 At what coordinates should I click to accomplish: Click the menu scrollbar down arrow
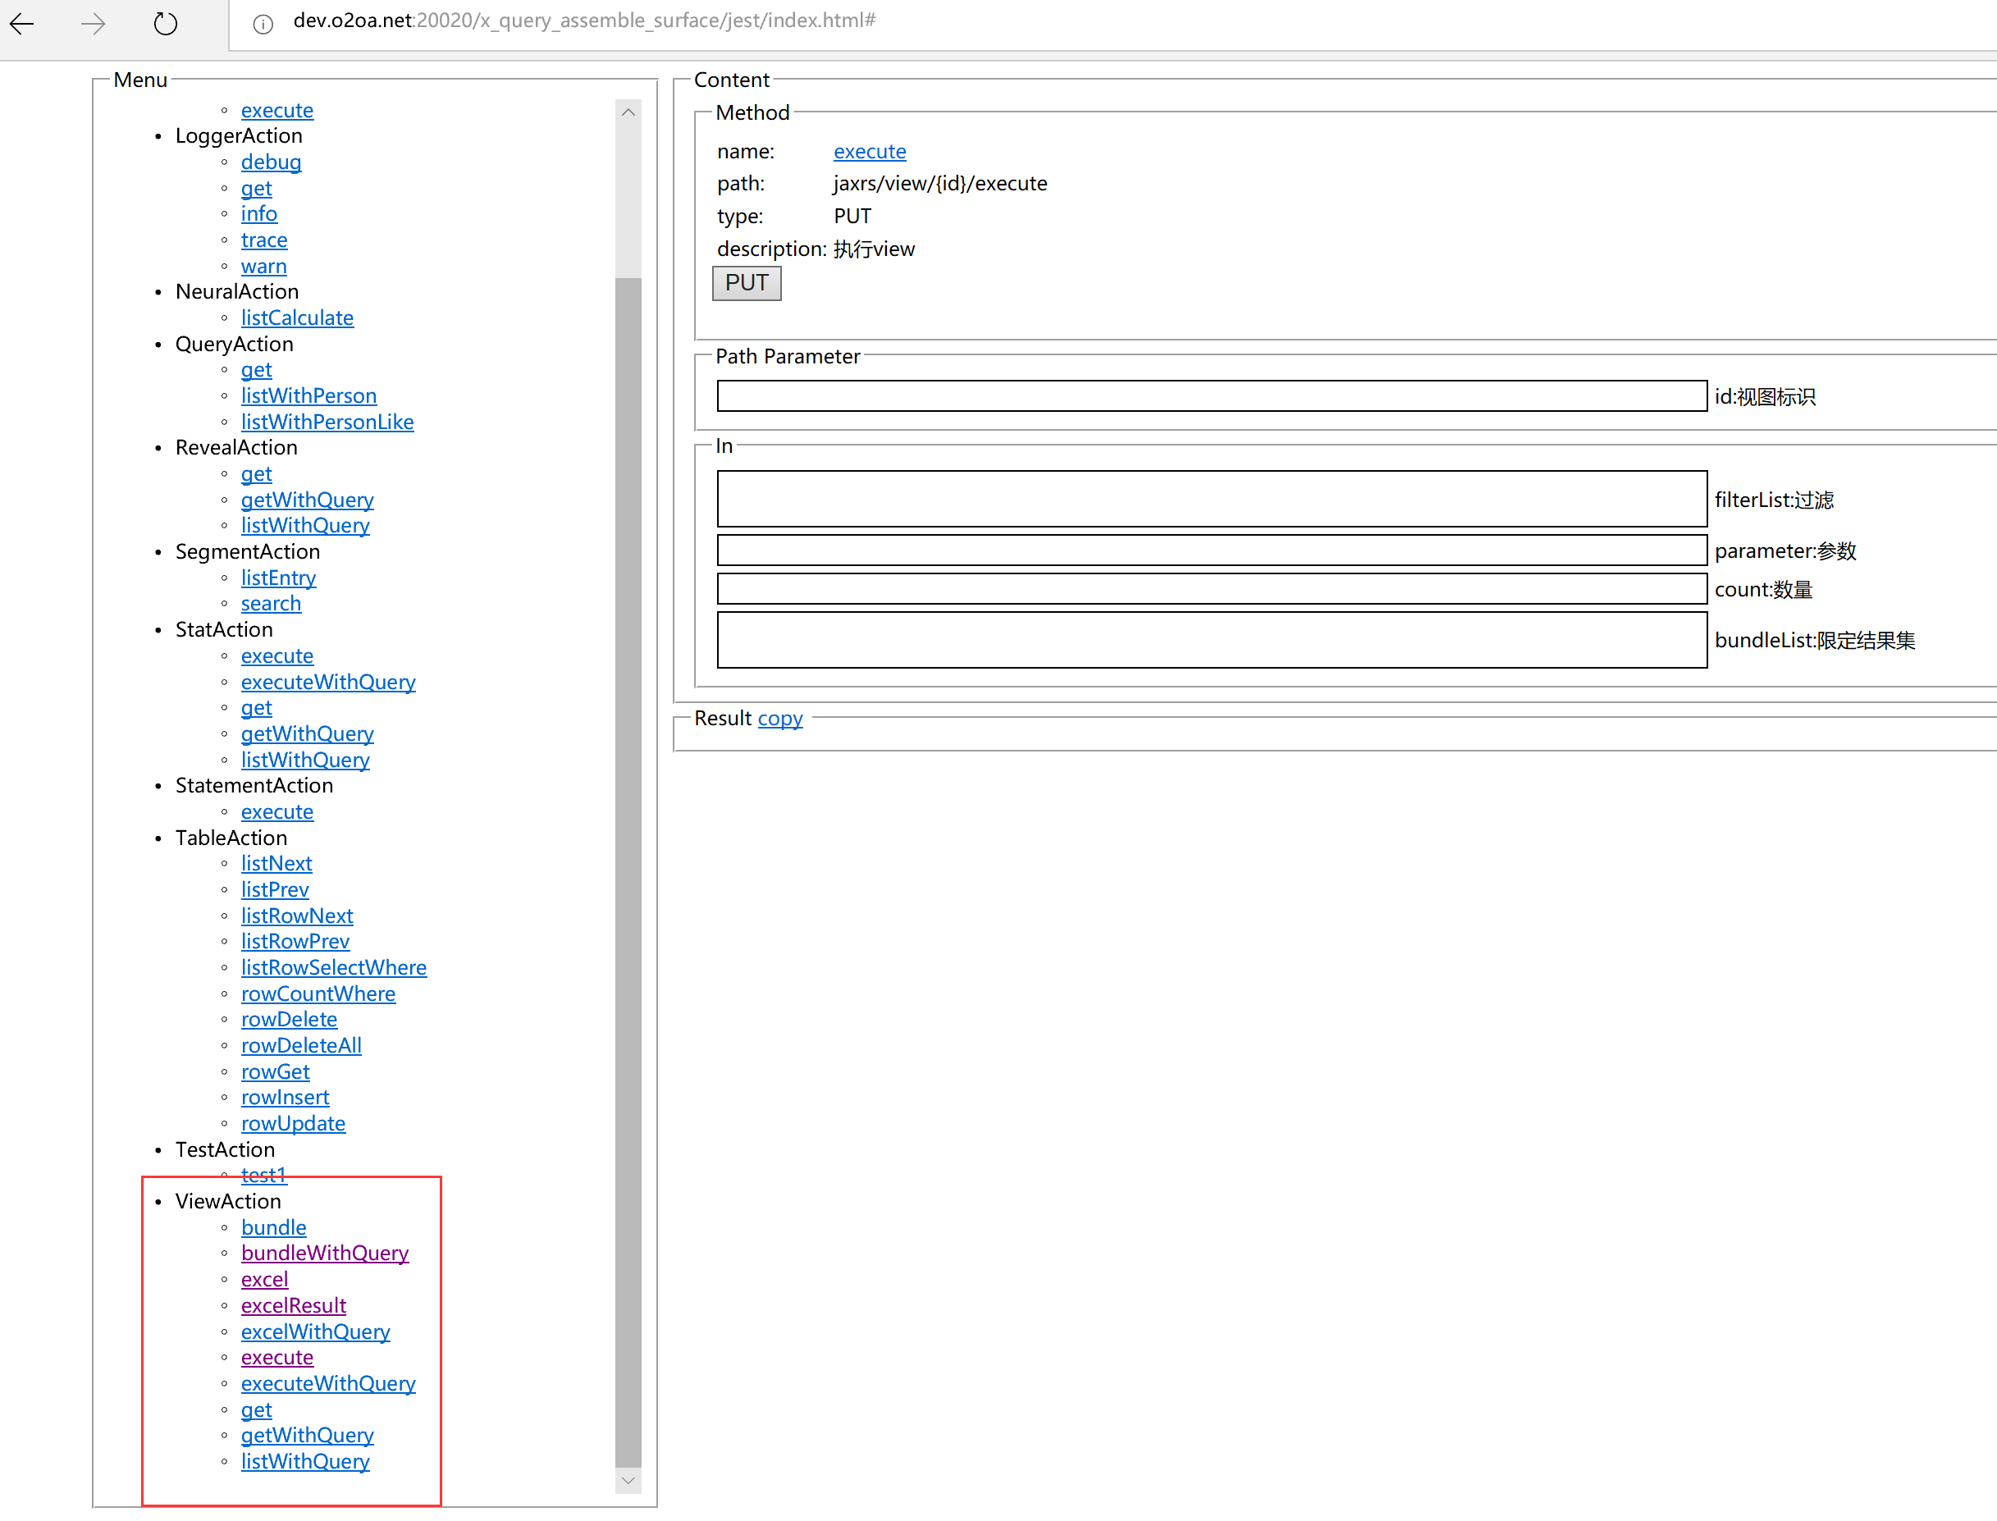click(x=628, y=1481)
